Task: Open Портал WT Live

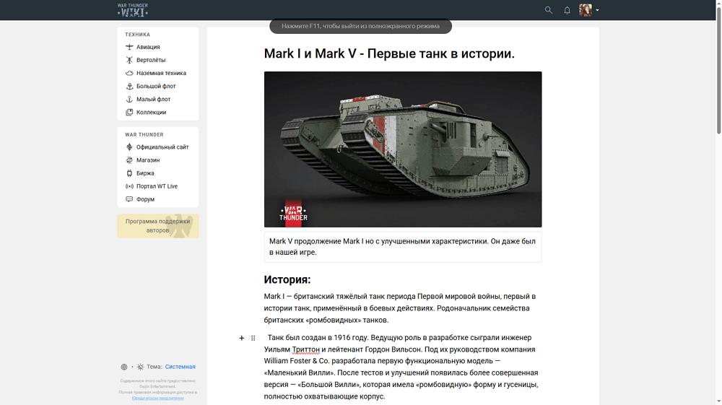Action: coord(157,186)
